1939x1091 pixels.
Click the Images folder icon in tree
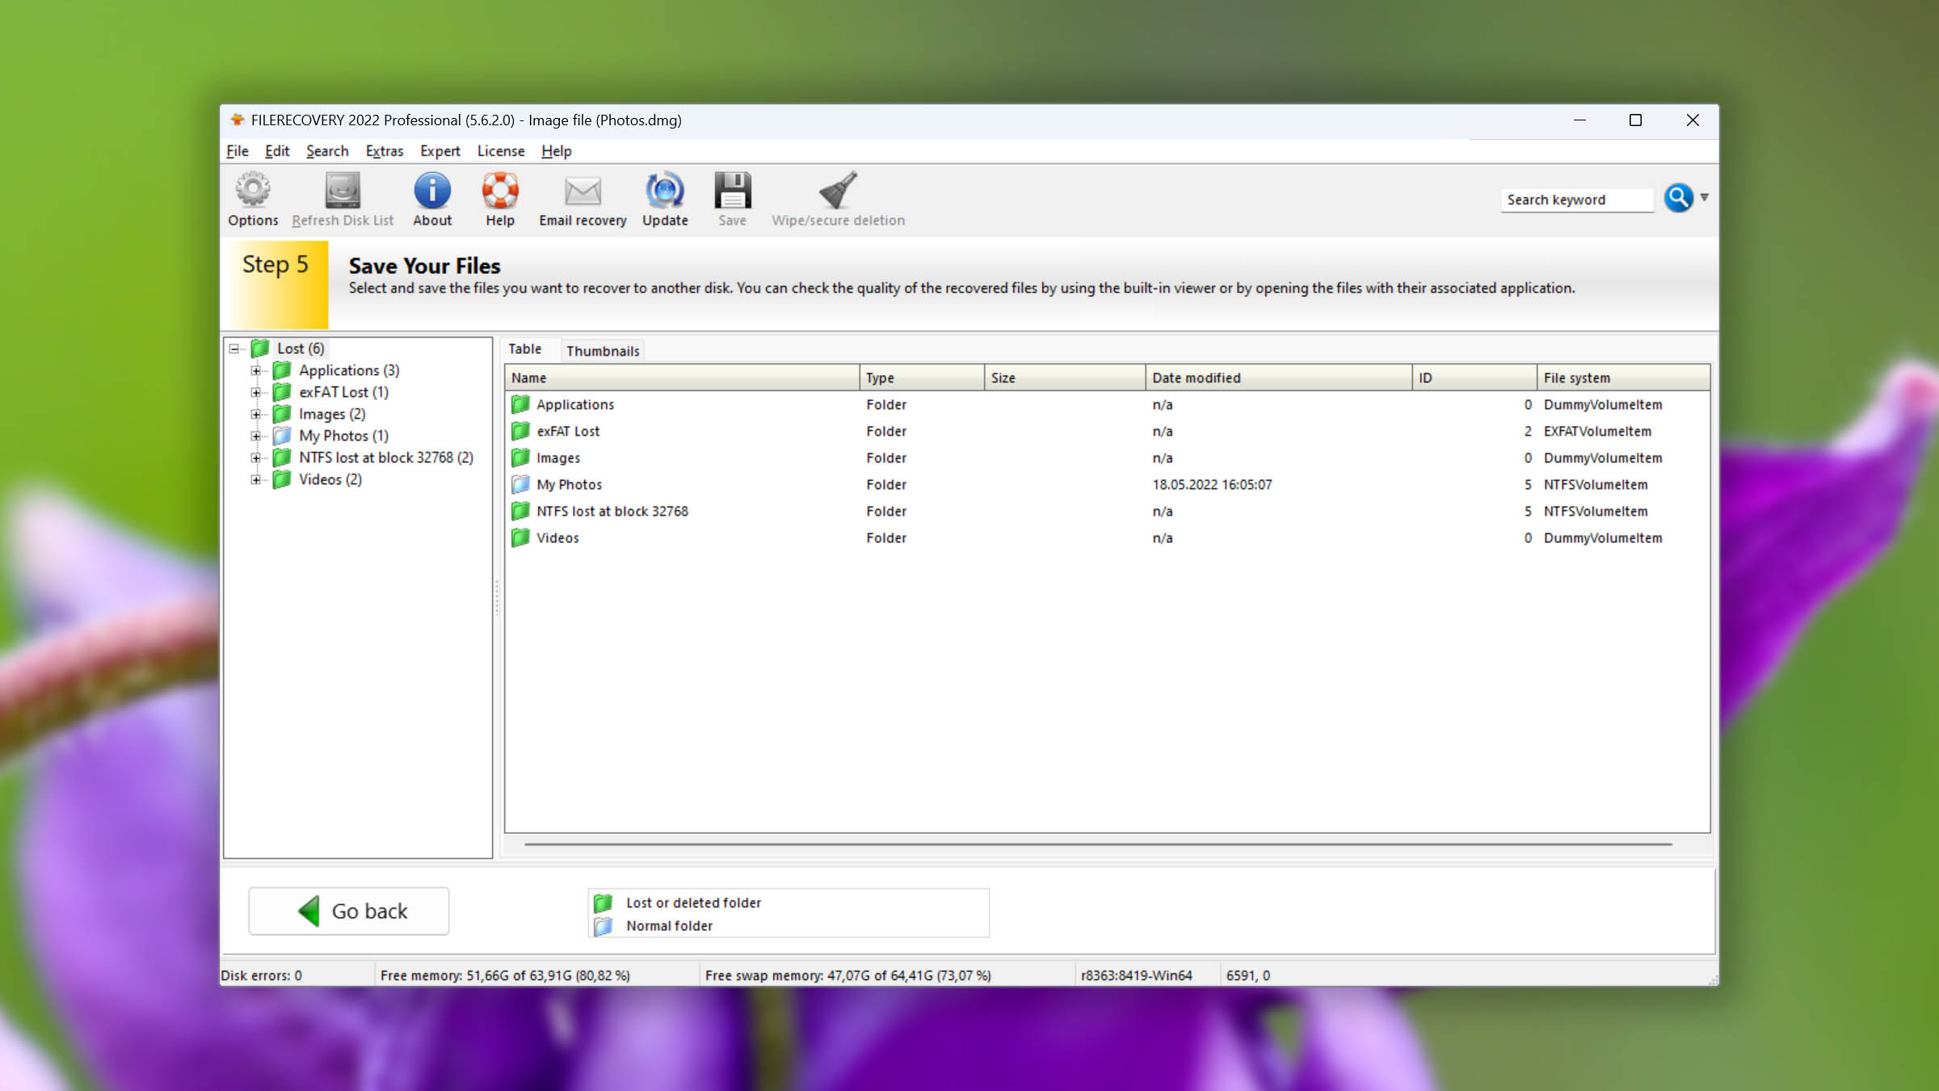pyautogui.click(x=282, y=414)
